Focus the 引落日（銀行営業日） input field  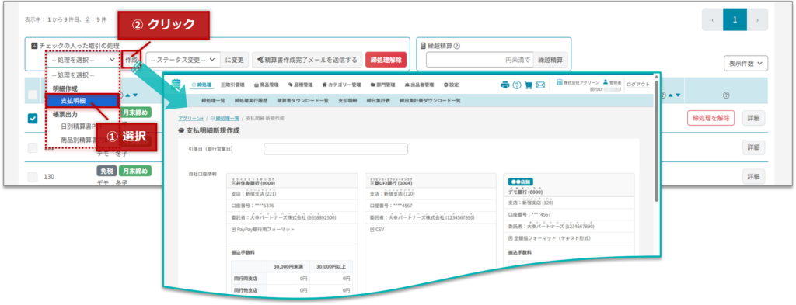coord(336,150)
